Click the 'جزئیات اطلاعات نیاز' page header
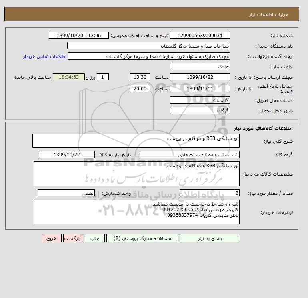Image resolution: width=308 pixels, height=298 pixels. tap(268, 14)
